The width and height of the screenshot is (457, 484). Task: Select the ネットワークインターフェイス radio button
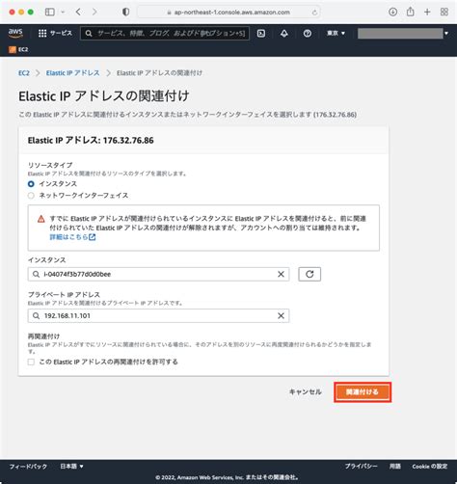(31, 196)
